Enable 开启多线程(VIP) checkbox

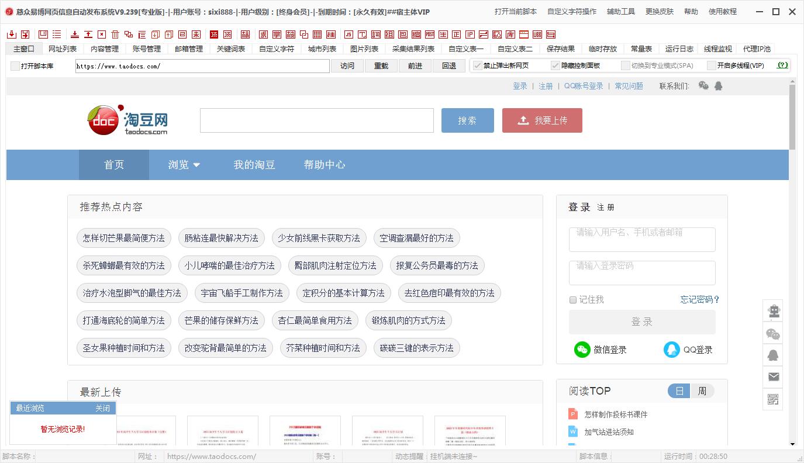pos(712,65)
